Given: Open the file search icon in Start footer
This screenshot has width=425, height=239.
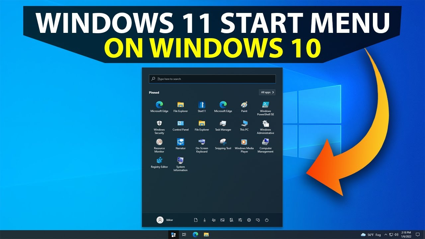Looking at the screenshot, I should [x=231, y=220].
